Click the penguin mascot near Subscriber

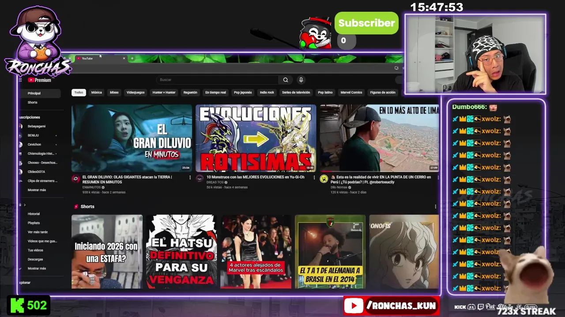click(x=315, y=33)
